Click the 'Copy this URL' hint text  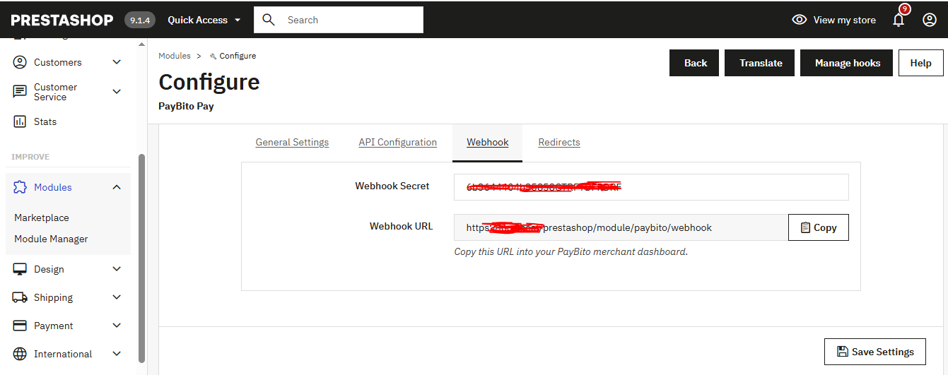coord(570,251)
